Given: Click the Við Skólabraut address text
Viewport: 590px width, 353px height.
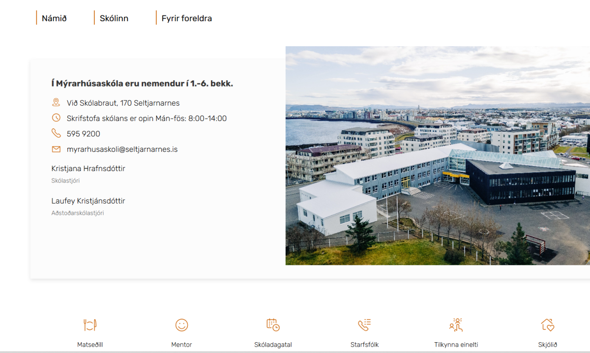Looking at the screenshot, I should pos(123,103).
